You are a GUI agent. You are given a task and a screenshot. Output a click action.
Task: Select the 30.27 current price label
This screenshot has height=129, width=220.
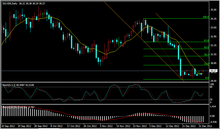pos(214,71)
